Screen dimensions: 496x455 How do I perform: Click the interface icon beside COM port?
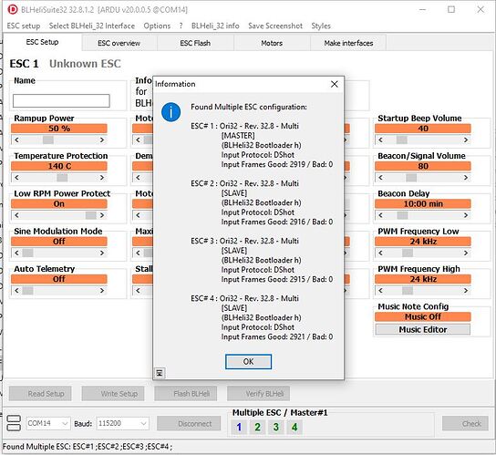click(x=14, y=423)
